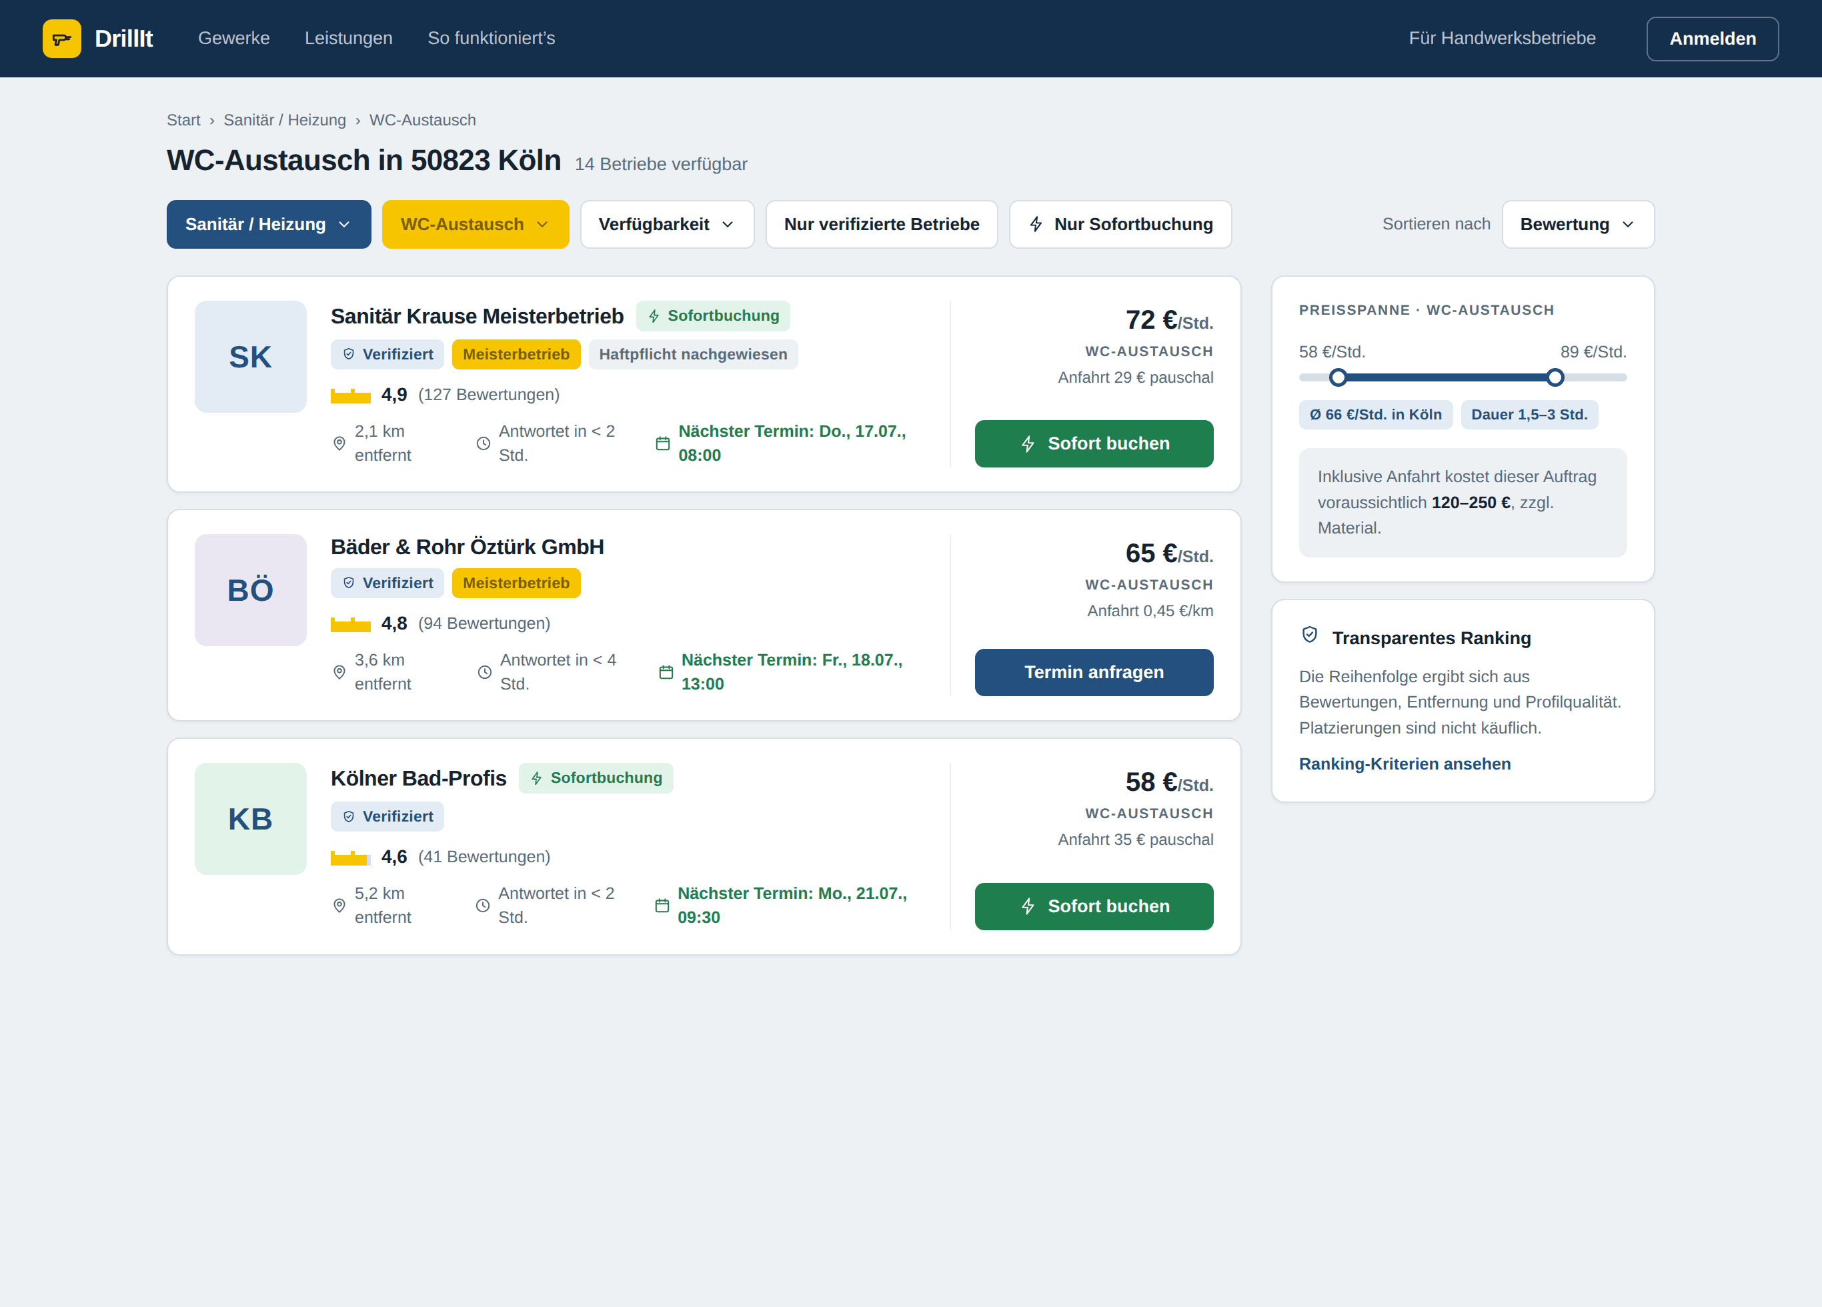Click the (94 Bewertungen) review count

coord(484,623)
